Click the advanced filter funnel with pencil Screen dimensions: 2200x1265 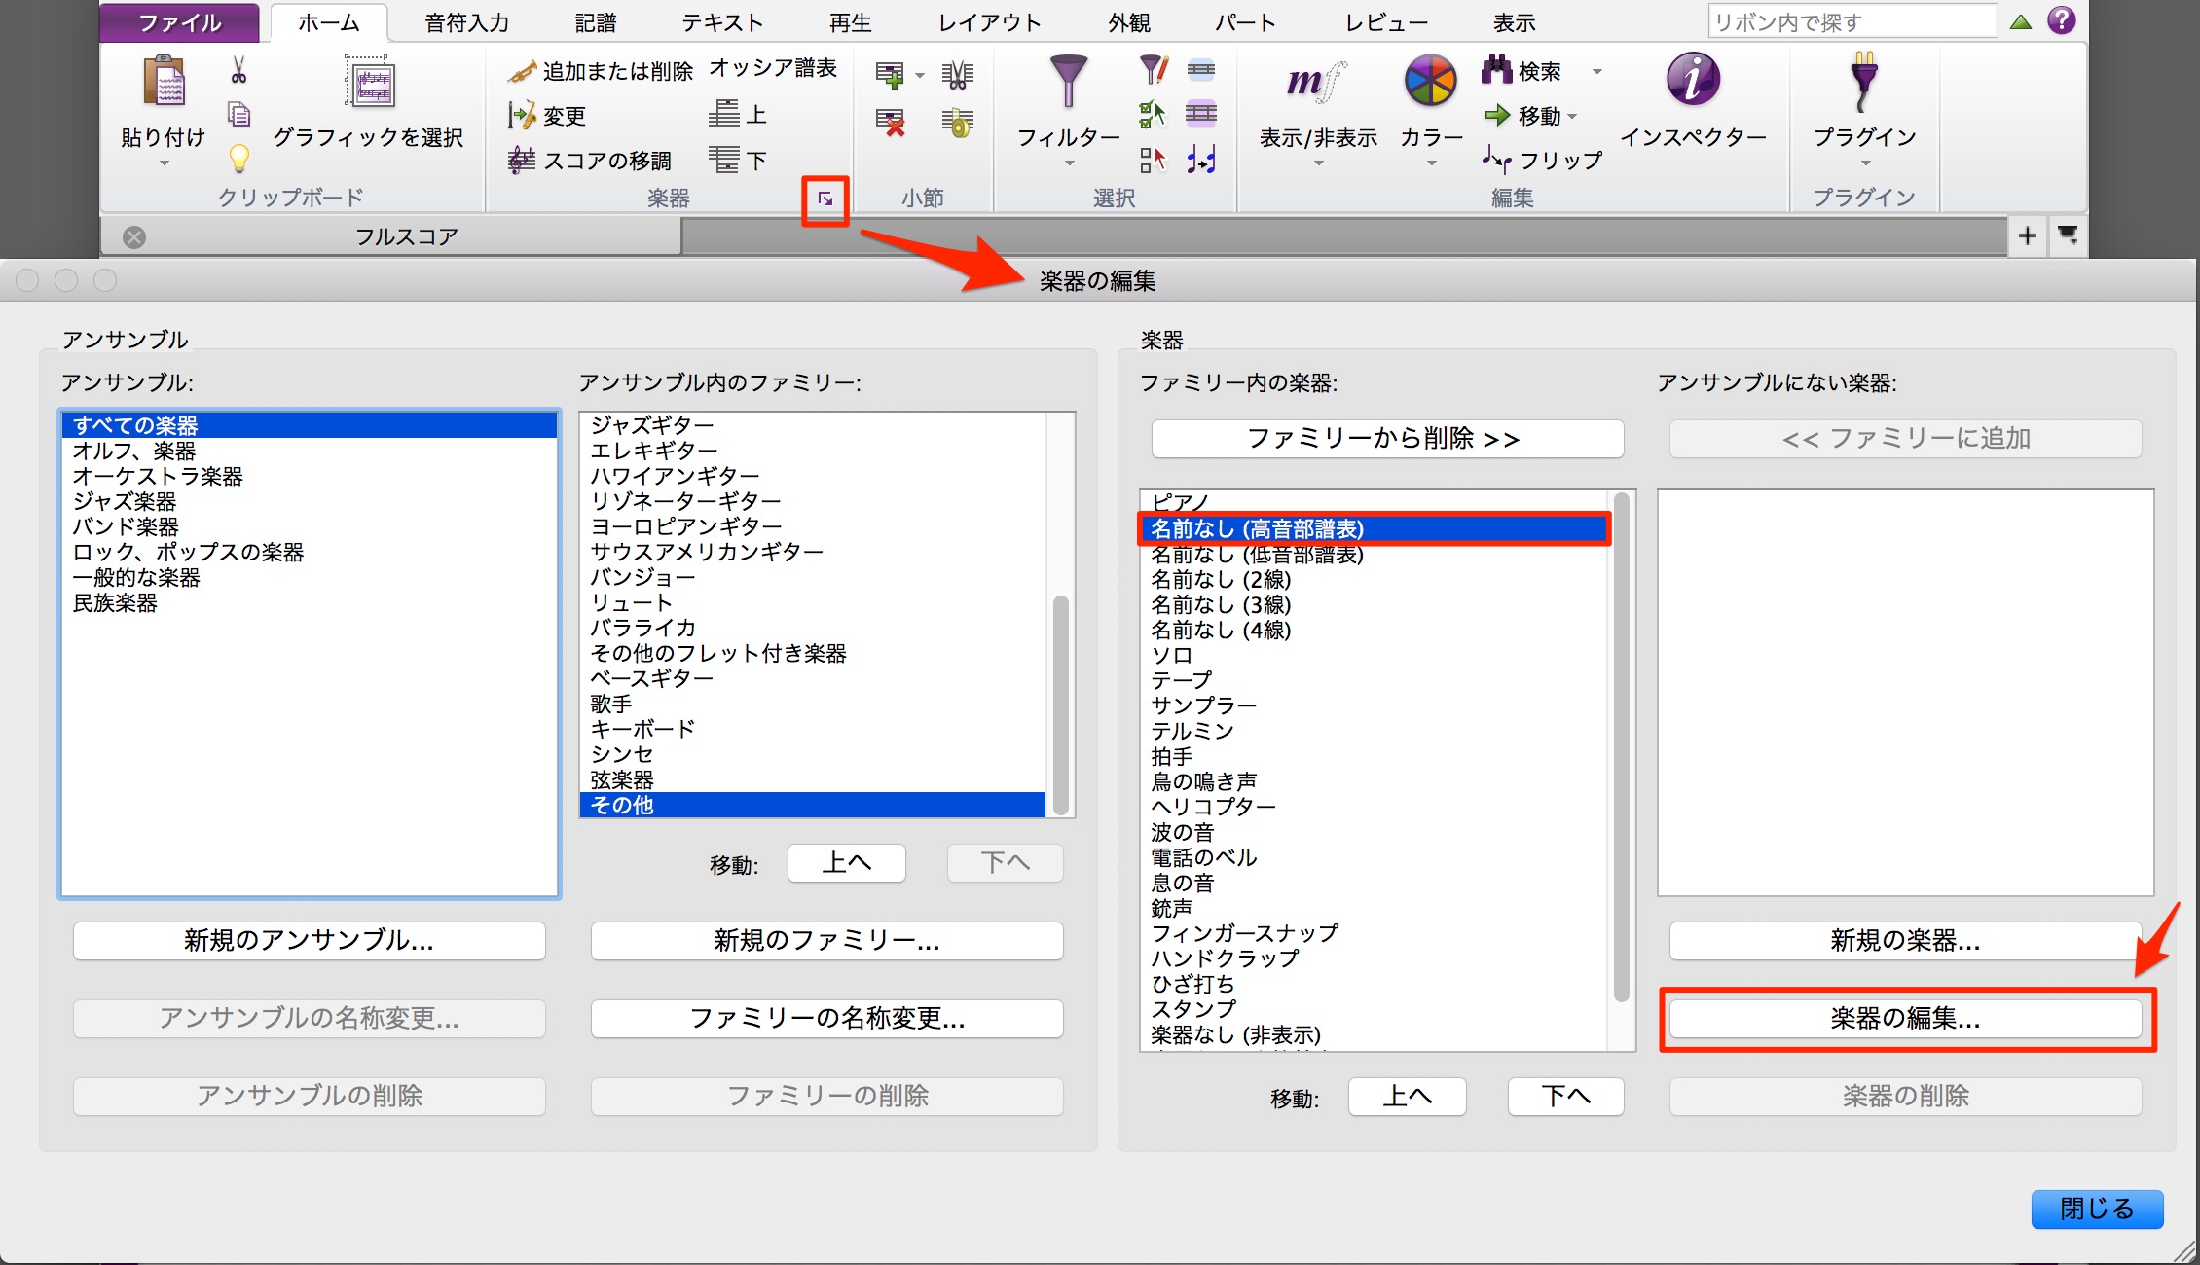click(x=1153, y=69)
